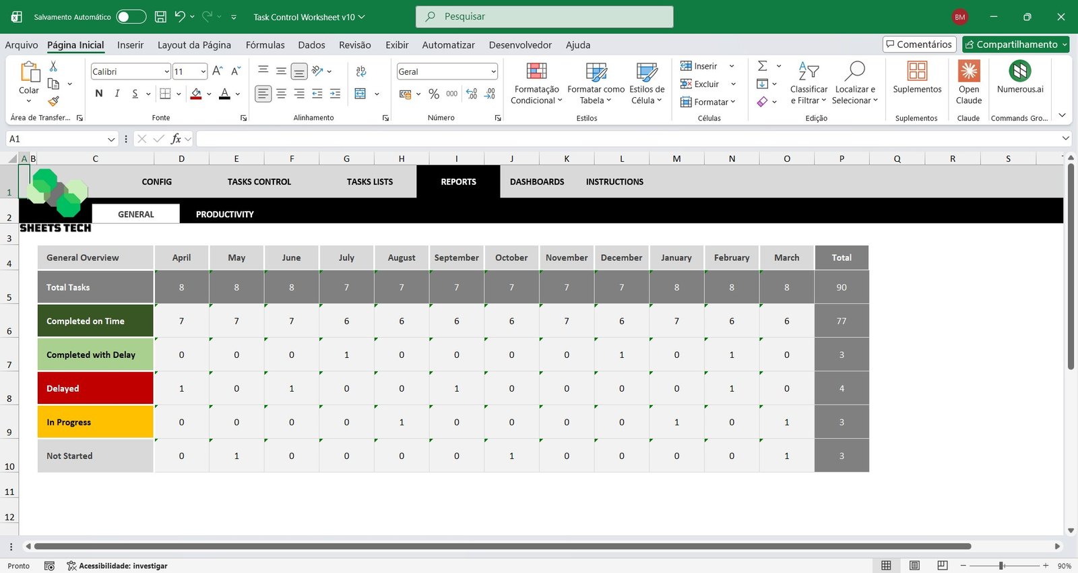Click the AutoSum sigma icon

click(x=762, y=66)
